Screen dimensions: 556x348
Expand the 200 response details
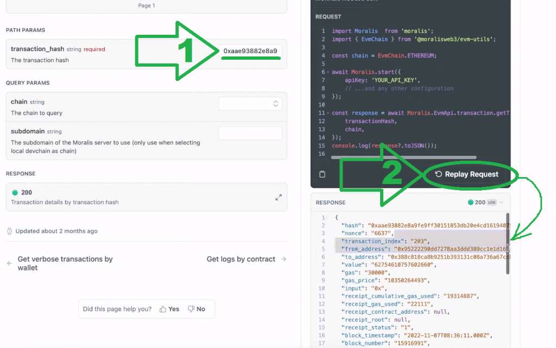(x=279, y=198)
